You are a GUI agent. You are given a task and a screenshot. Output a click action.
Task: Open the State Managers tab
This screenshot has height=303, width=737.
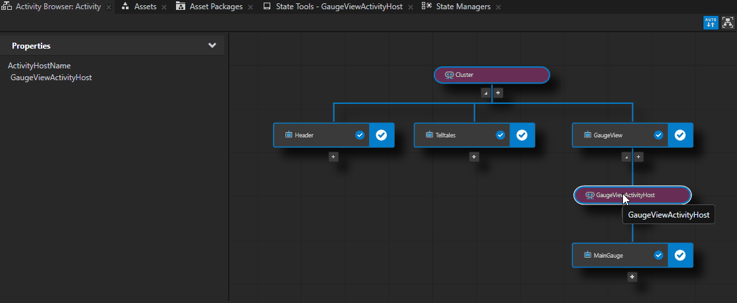(x=463, y=7)
